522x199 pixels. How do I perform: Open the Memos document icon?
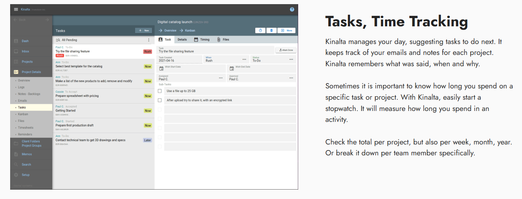16,154
